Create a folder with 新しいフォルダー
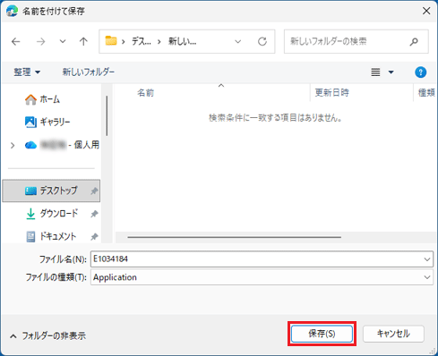 click(89, 72)
